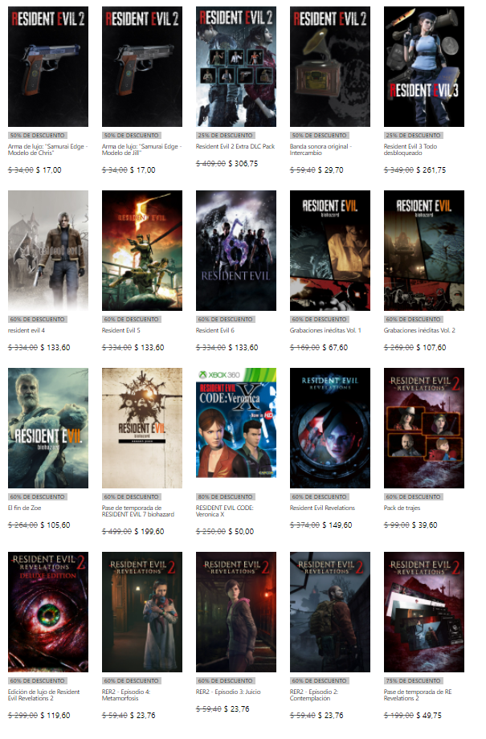
Task: Select the Resident Evil 6 box art
Action: (x=236, y=250)
